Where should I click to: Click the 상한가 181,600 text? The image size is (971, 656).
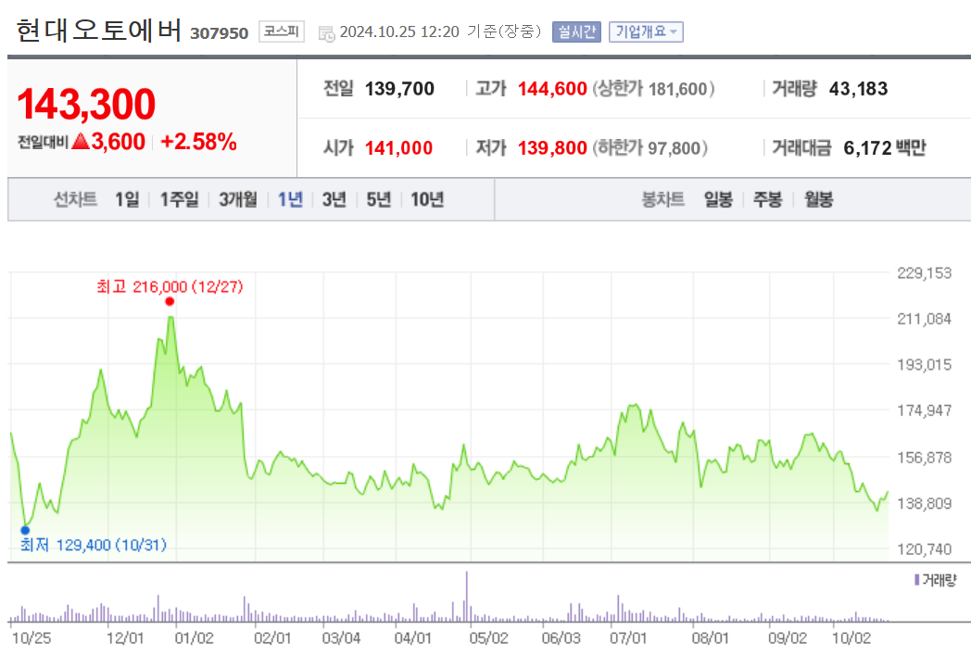click(654, 89)
